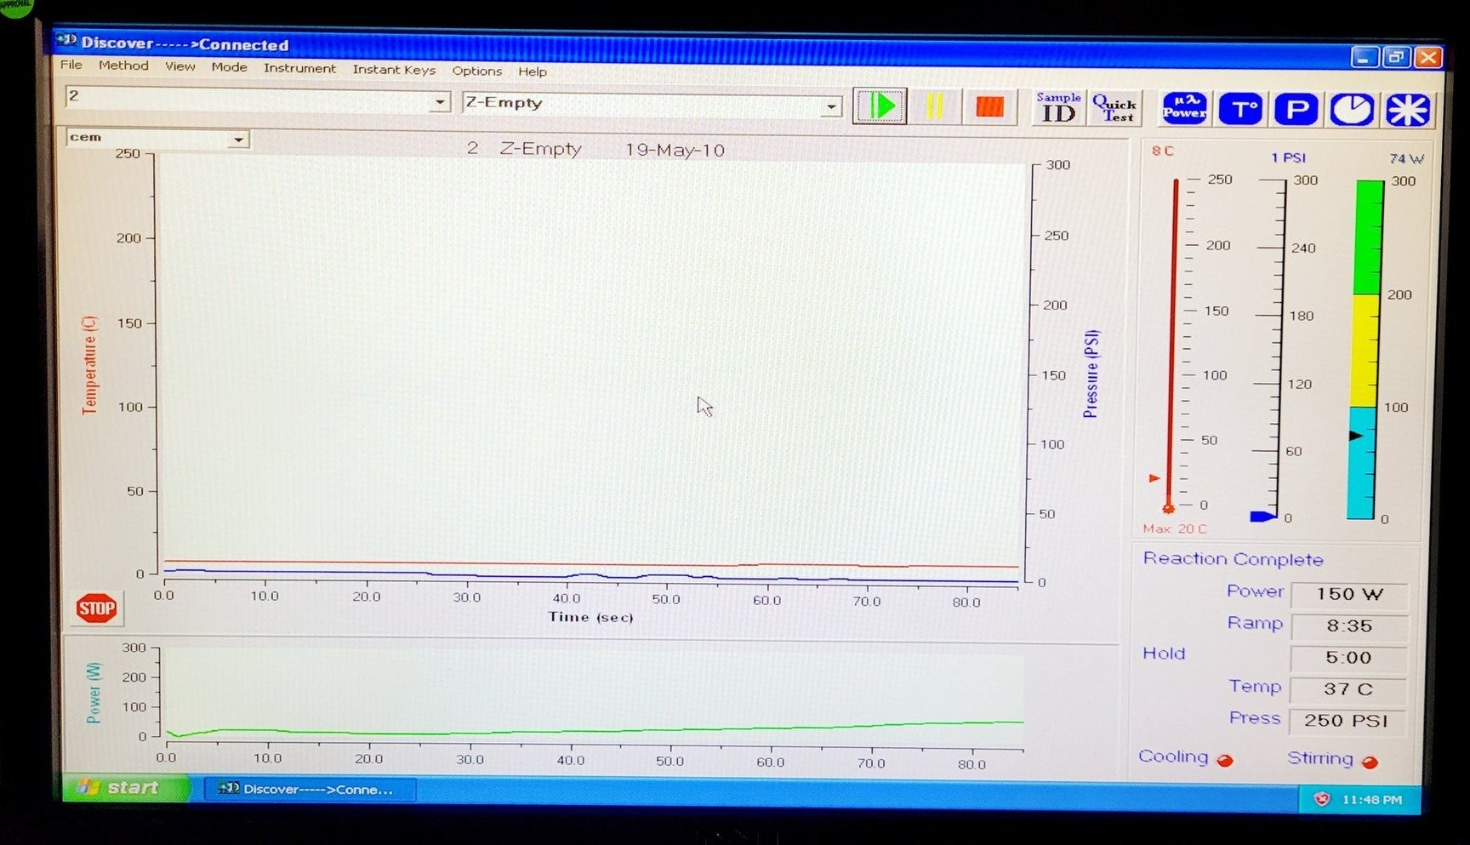
Task: Toggle the Stirring indicator
Action: pos(1370,762)
